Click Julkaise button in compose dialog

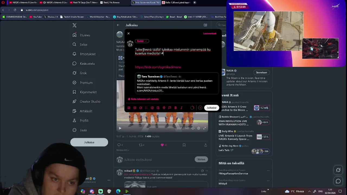211,108
